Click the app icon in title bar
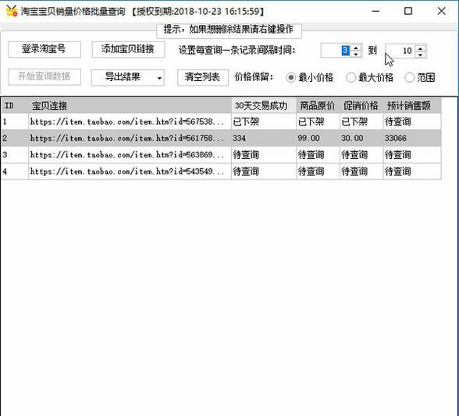The height and width of the screenshot is (416, 459). 12,11
